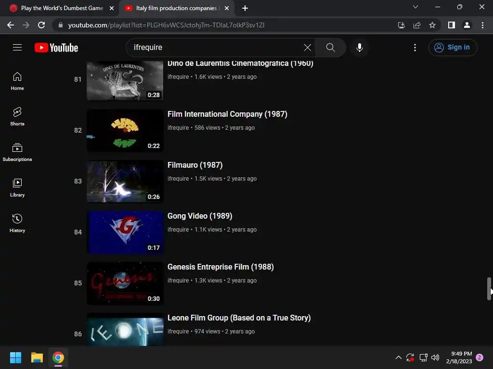Toggle the browser side panel

pos(452,25)
